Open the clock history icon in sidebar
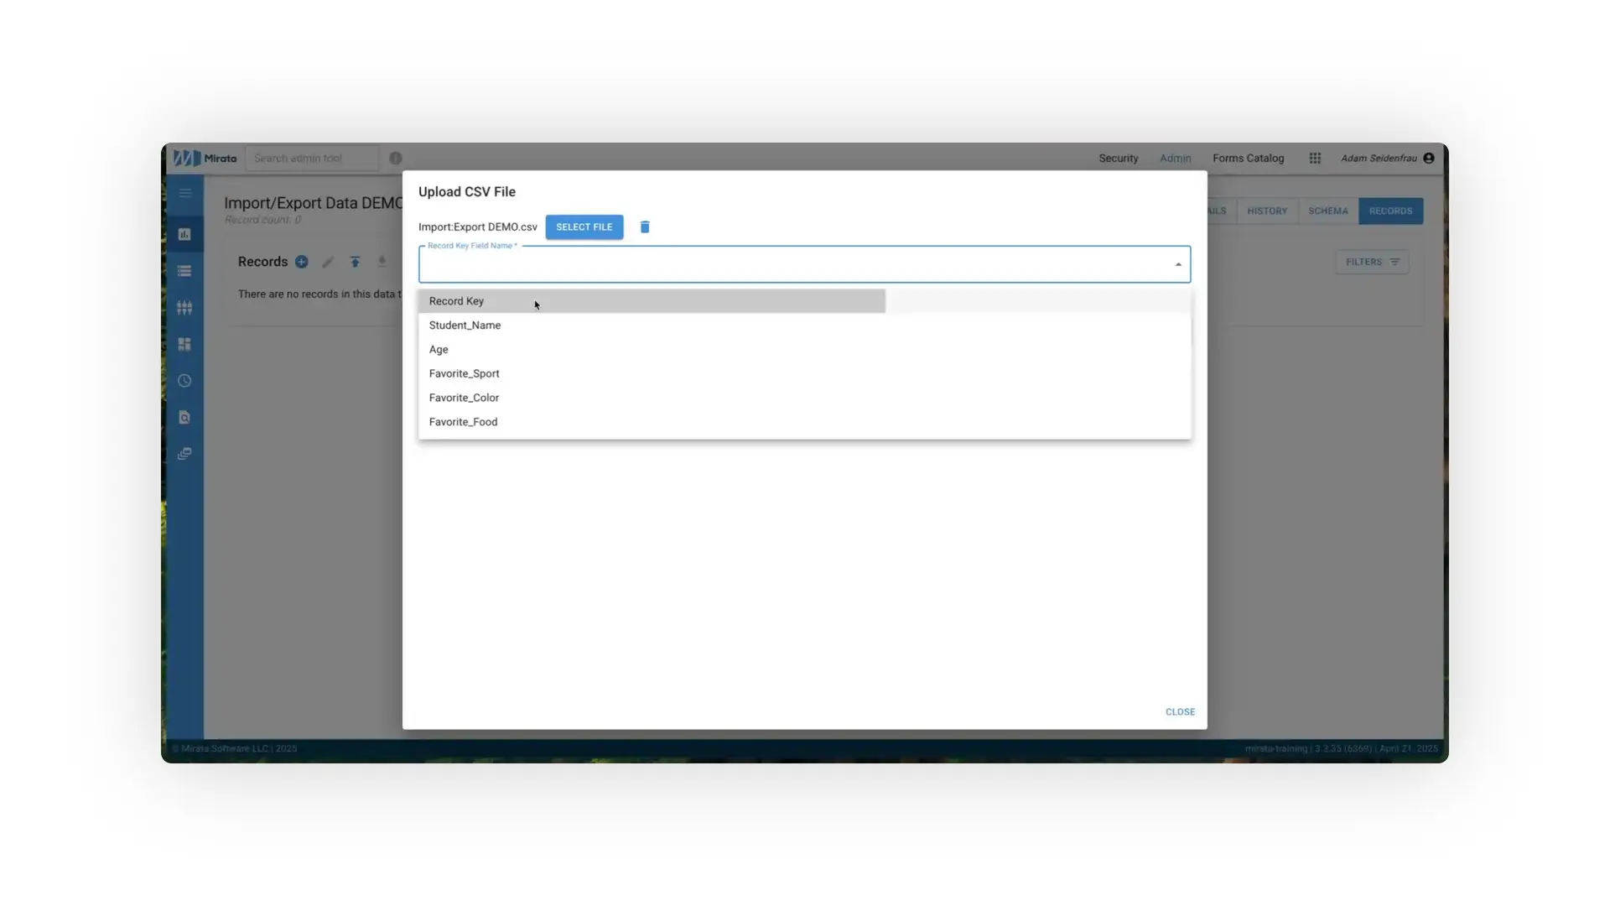 point(184,380)
